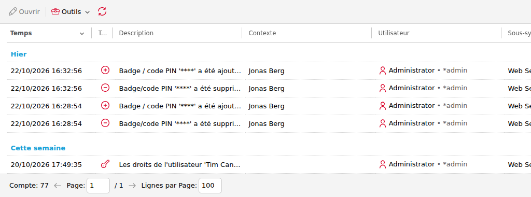Click user icon on second 16:28:54 row
This screenshot has width=531, height=197.
pyautogui.click(x=383, y=123)
